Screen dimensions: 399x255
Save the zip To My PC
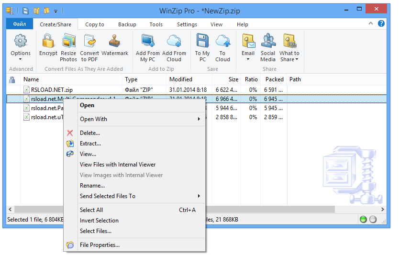tap(202, 41)
